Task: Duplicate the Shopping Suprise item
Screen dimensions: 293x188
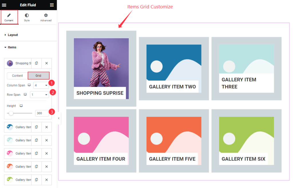Action: (x=36, y=63)
